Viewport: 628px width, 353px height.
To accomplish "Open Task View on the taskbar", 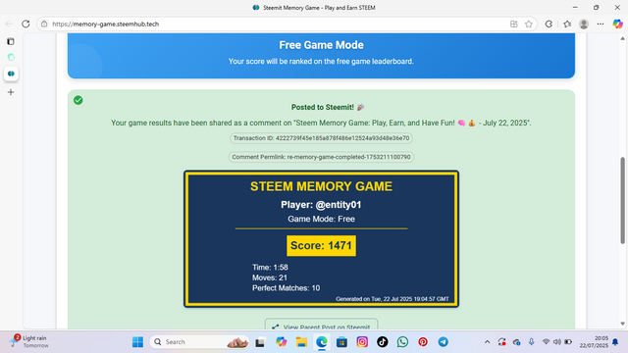I will pos(260,342).
